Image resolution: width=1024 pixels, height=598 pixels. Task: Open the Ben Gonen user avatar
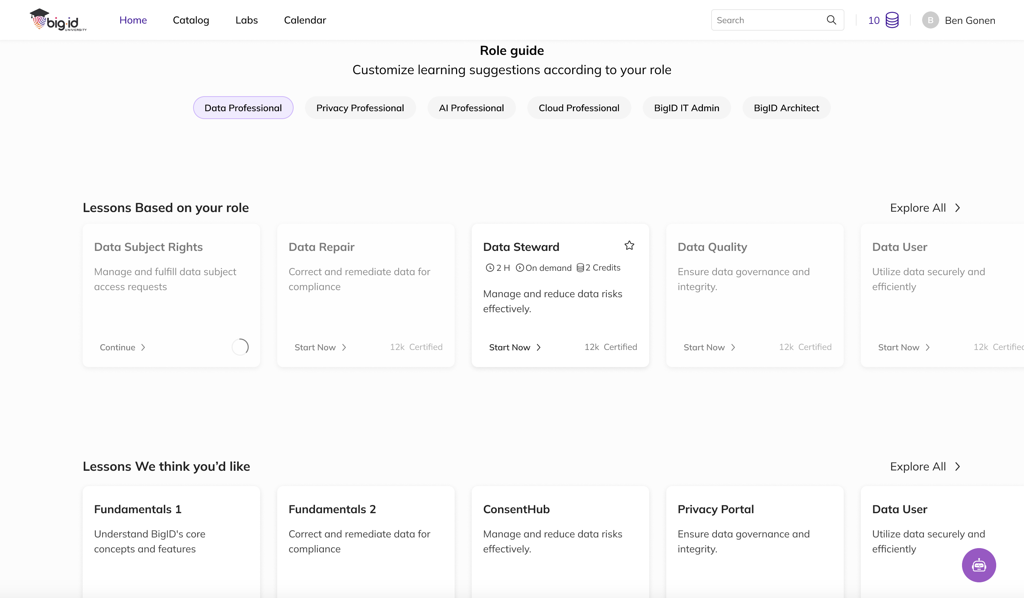[930, 20]
